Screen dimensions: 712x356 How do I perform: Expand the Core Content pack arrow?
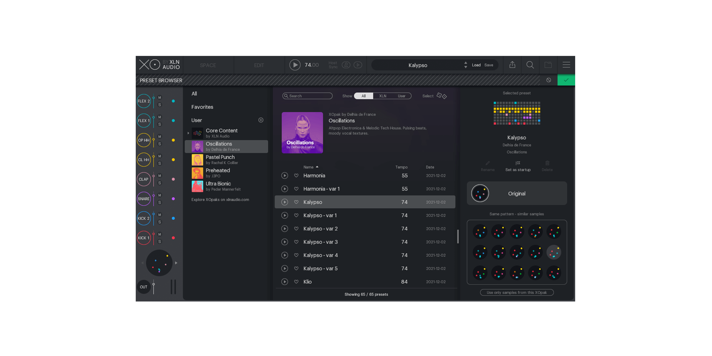(188, 133)
